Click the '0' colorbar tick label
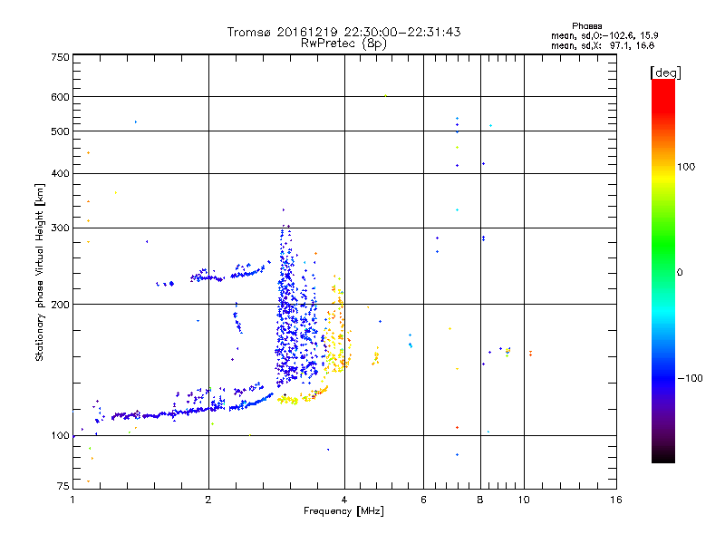This screenshot has width=725, height=544. pyautogui.click(x=680, y=273)
